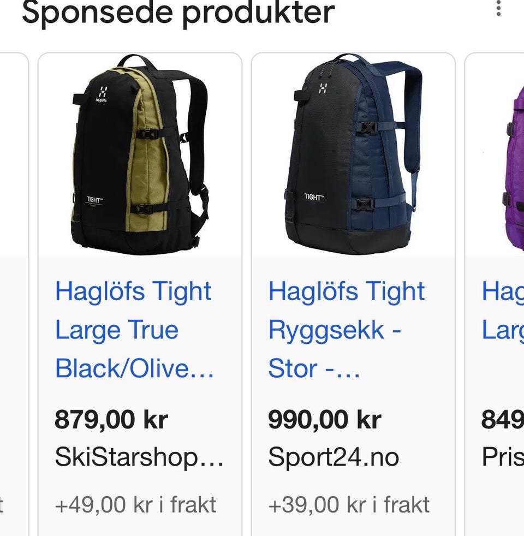
Task: Click the Sponsede produkter heading
Action: pos(178,13)
